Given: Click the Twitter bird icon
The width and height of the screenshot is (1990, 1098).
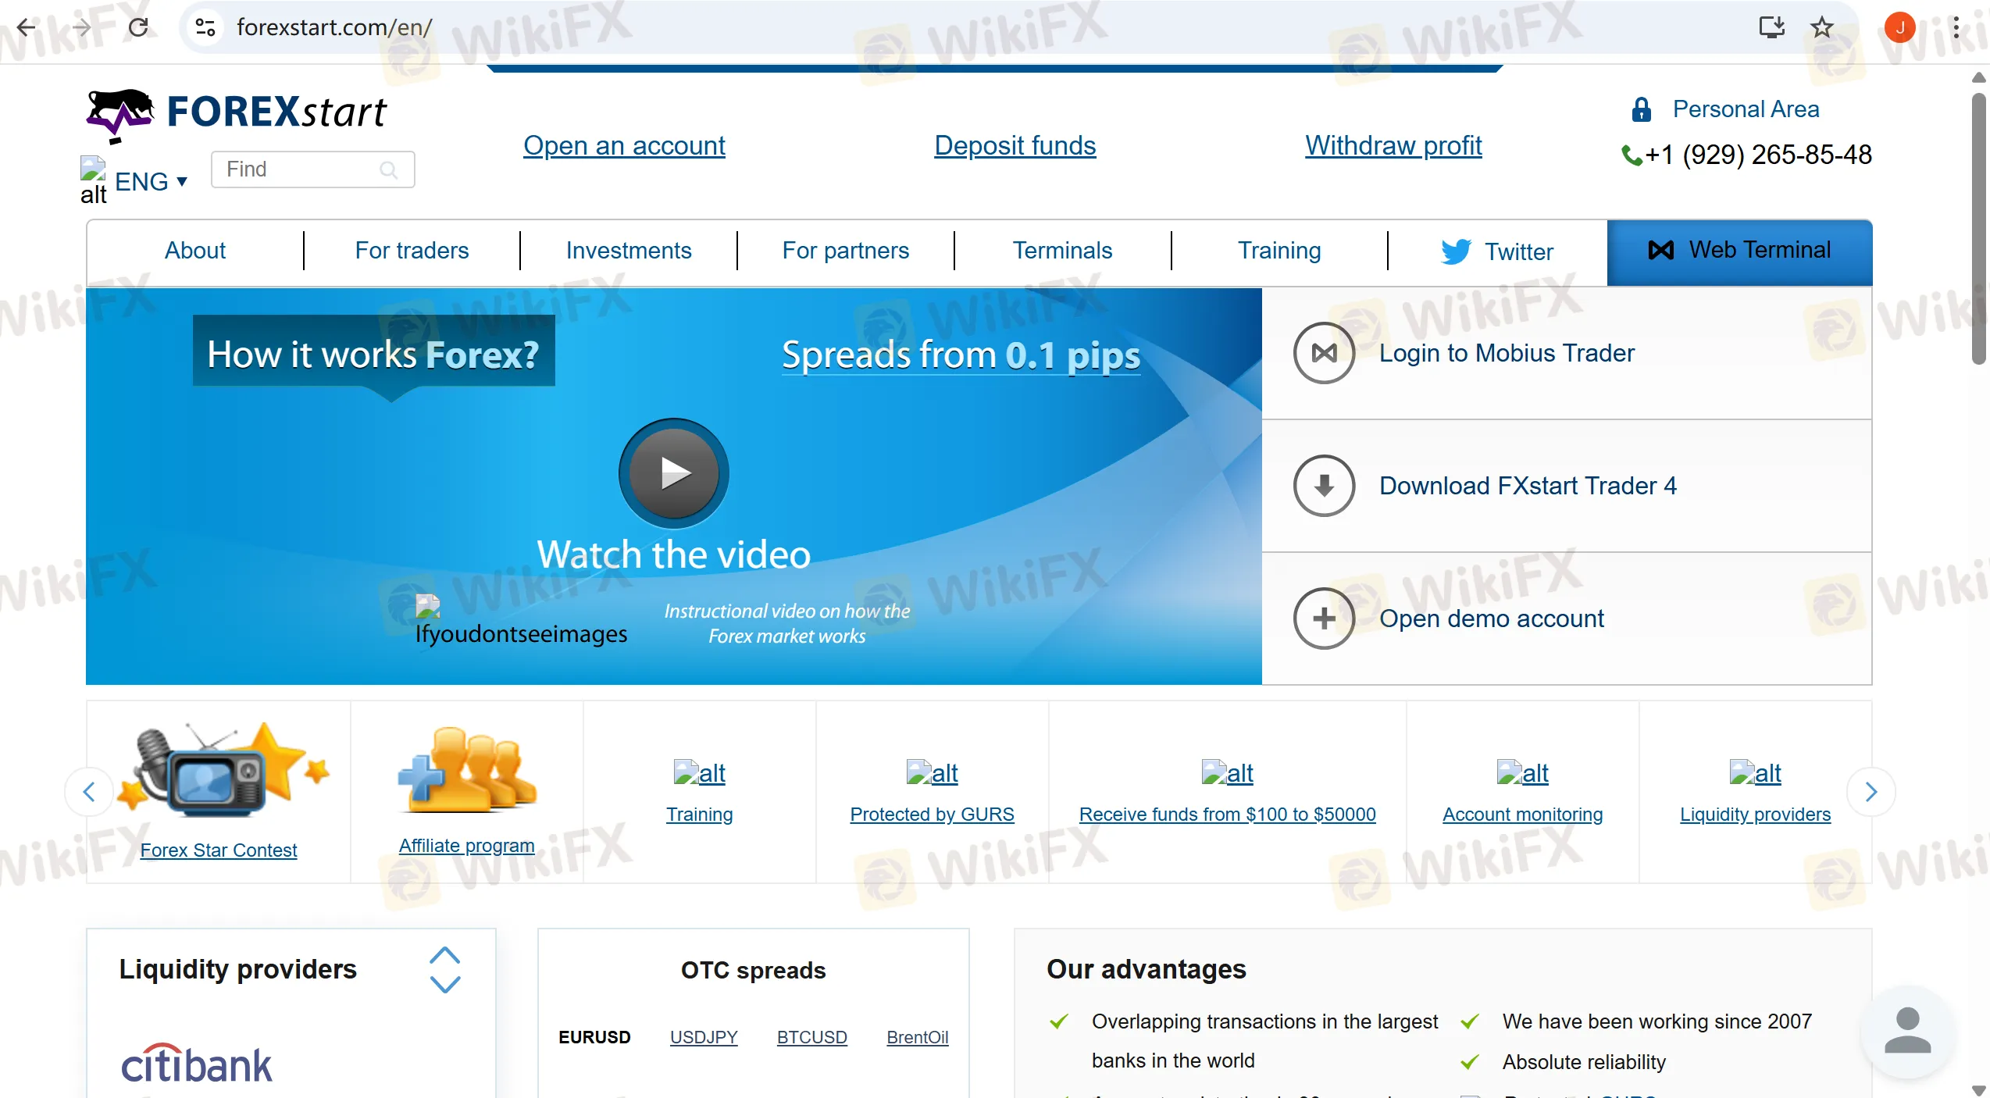Looking at the screenshot, I should (x=1456, y=251).
